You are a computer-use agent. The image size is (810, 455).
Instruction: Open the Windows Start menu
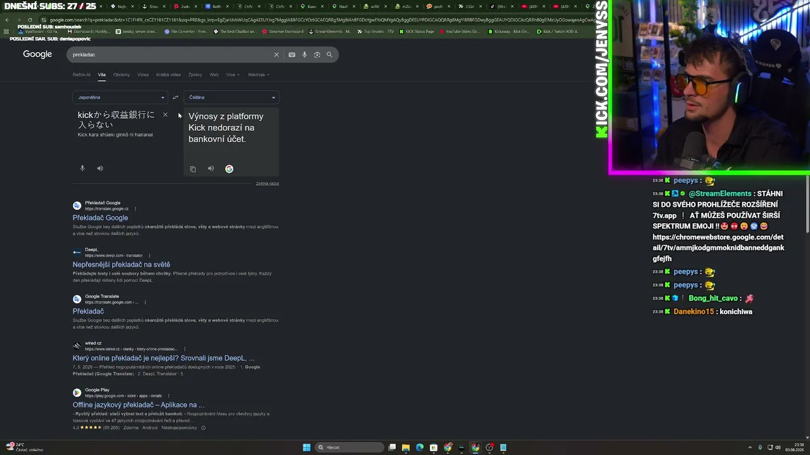click(307, 447)
